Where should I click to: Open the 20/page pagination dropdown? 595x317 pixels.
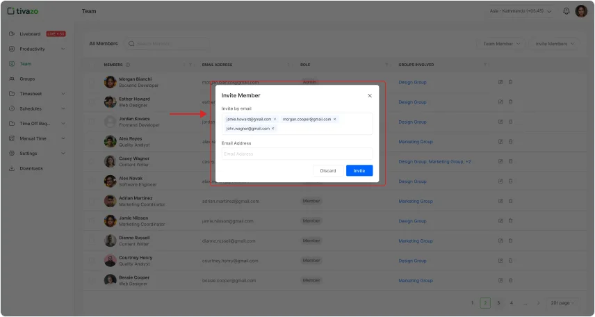tap(562, 303)
